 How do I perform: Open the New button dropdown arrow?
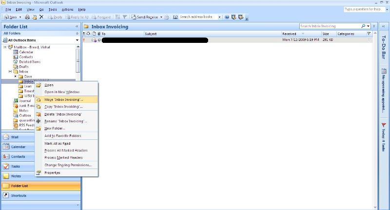pos(20,17)
